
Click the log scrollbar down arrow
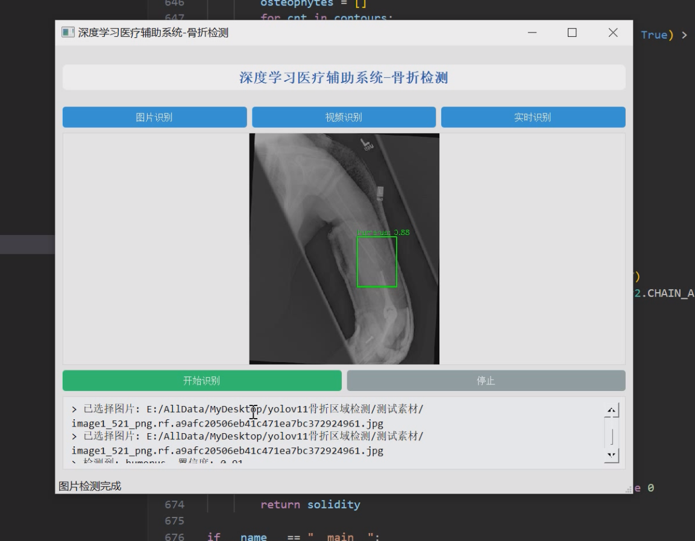[611, 455]
